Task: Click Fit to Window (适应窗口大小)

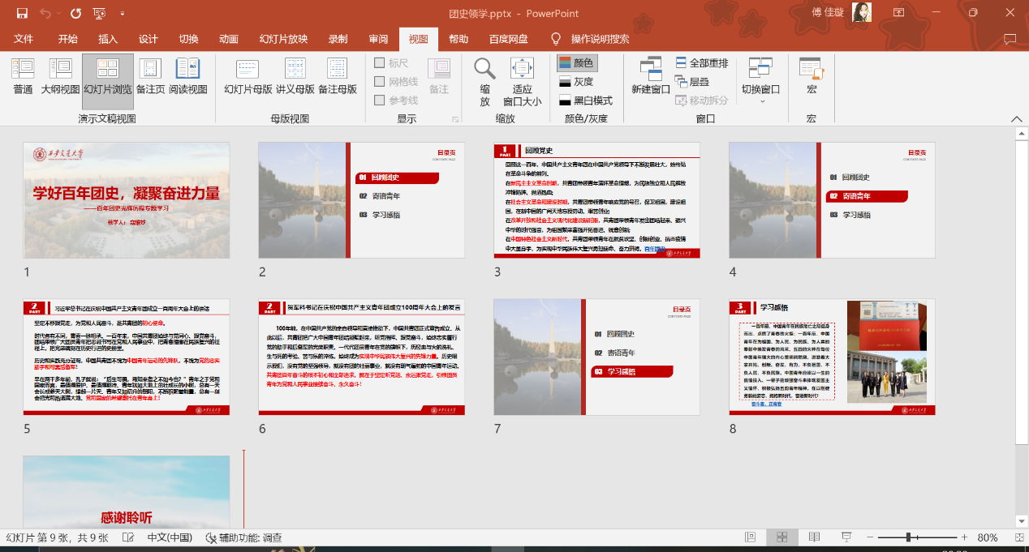Action: [x=522, y=81]
